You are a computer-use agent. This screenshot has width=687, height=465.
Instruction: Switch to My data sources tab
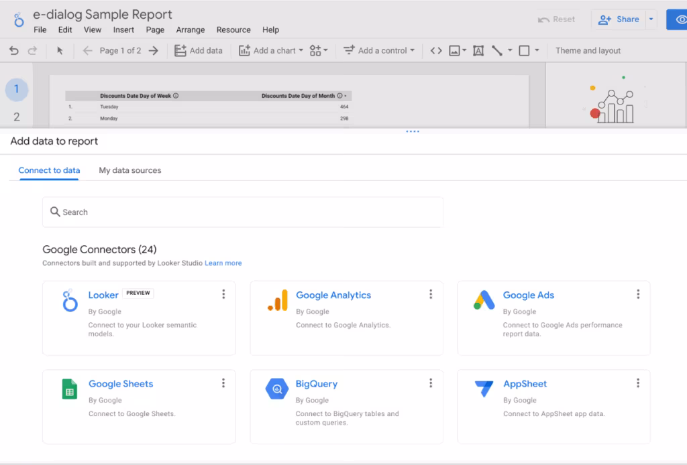(x=130, y=170)
